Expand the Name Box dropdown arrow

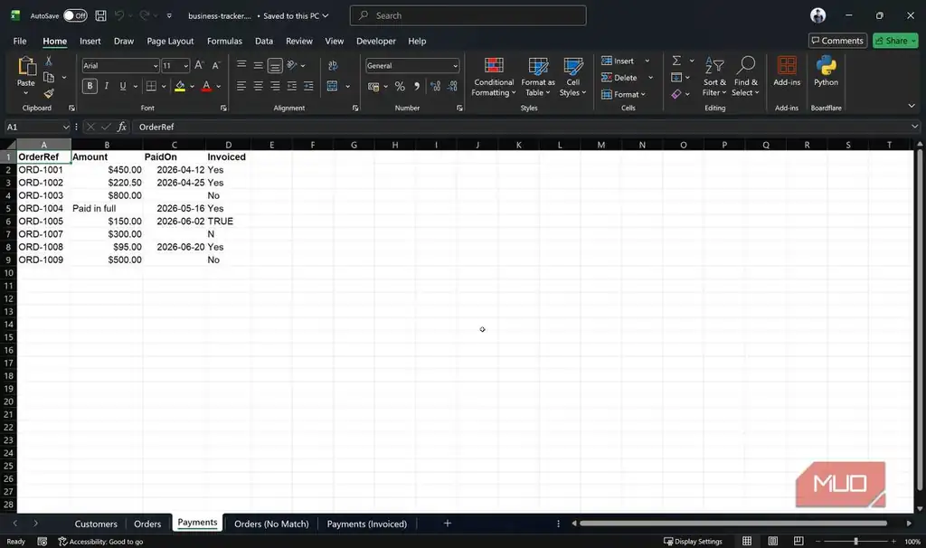pyautogui.click(x=65, y=127)
